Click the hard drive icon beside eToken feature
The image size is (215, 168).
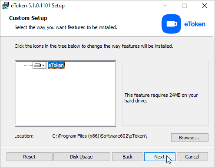point(37,65)
